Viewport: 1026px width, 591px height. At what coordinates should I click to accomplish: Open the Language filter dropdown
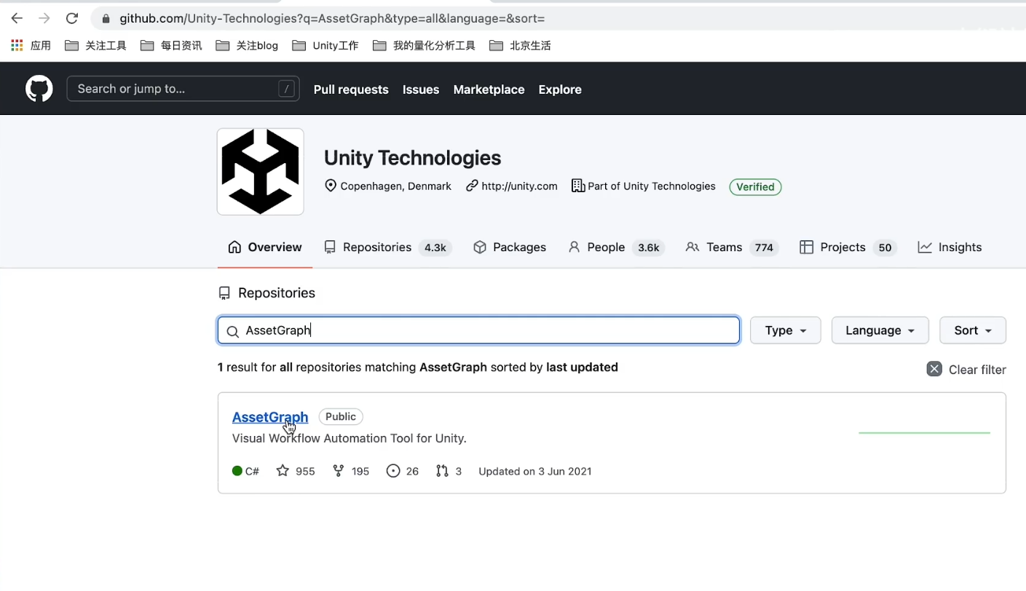[880, 330]
